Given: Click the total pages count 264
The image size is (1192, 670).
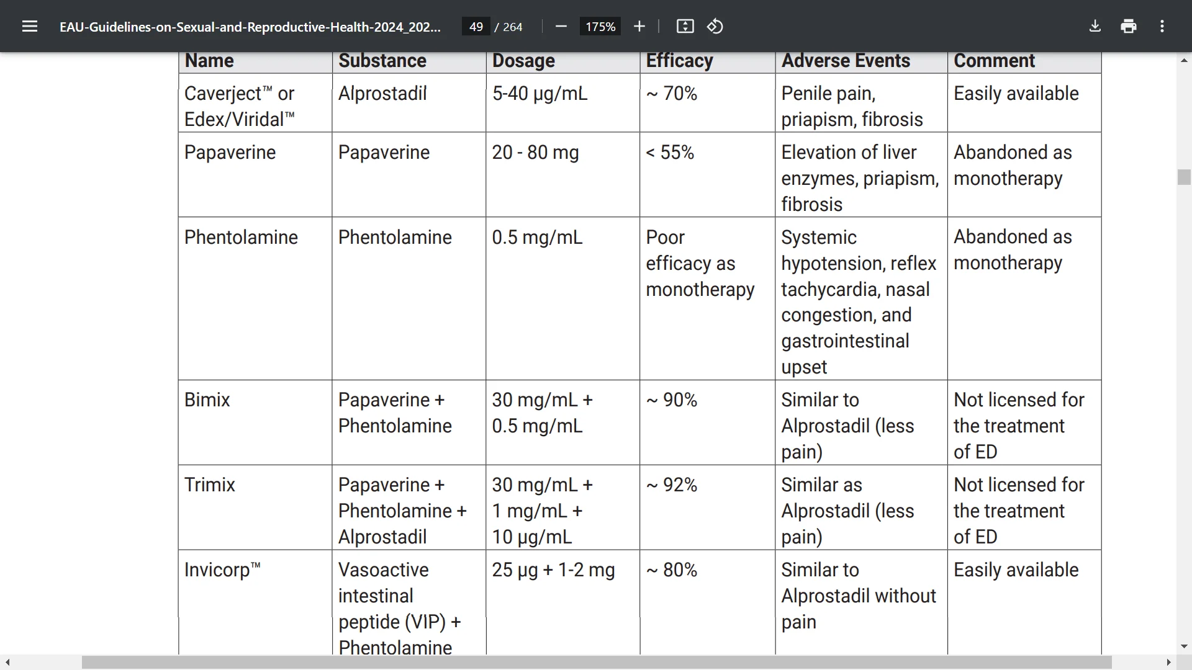Looking at the screenshot, I should pyautogui.click(x=512, y=27).
